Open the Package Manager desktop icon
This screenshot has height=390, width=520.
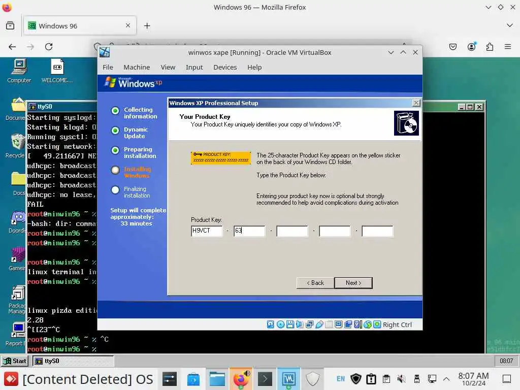pos(18,300)
